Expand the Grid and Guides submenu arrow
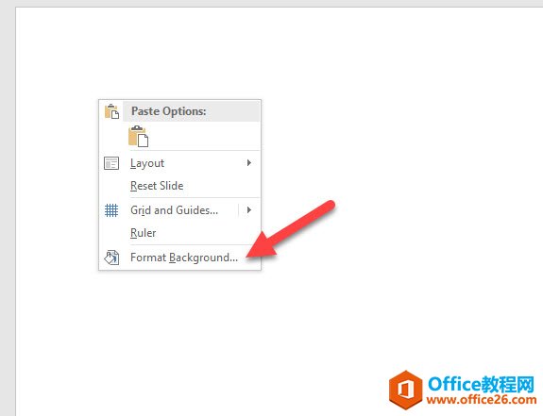Screen dimensions: 543x416 click(x=248, y=210)
